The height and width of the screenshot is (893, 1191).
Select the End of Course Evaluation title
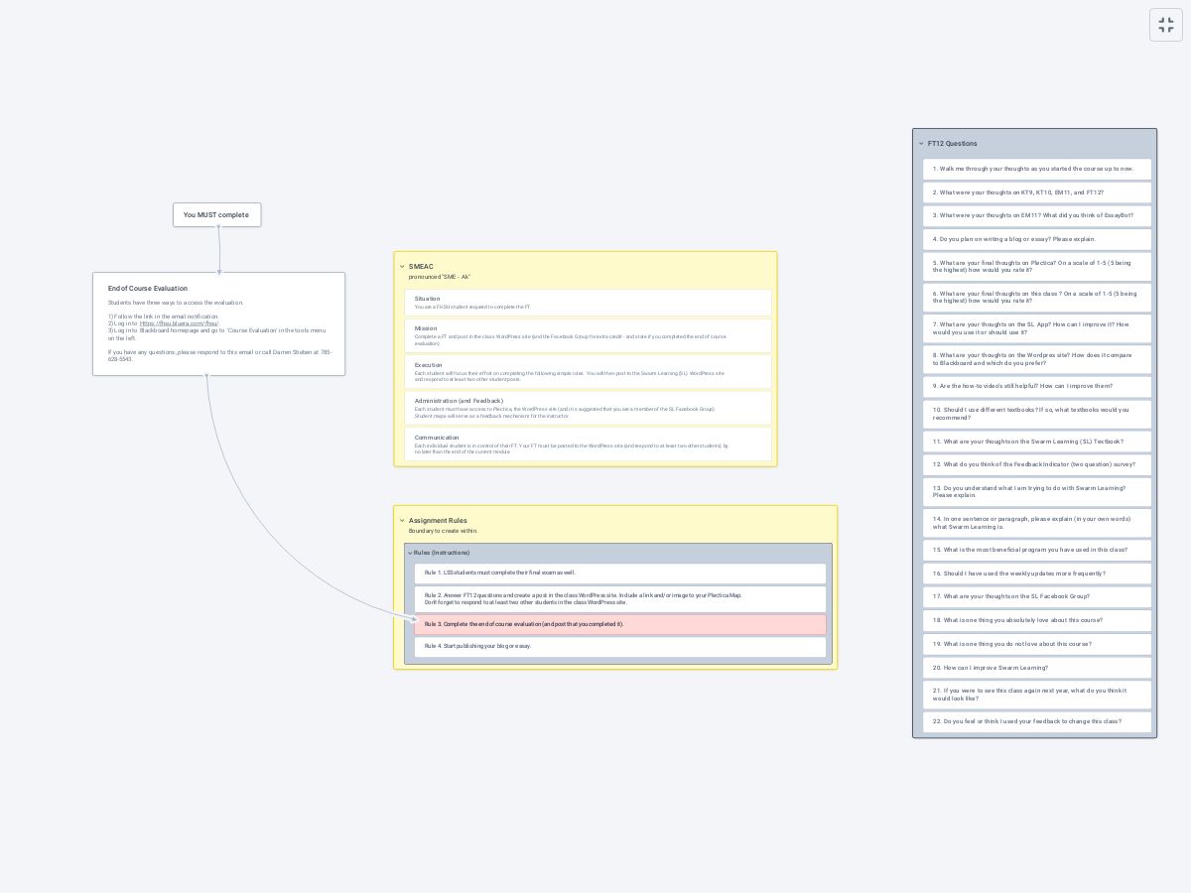pos(148,289)
